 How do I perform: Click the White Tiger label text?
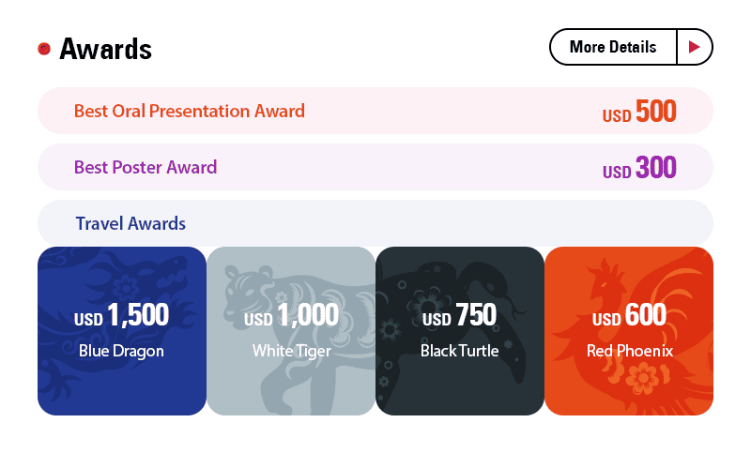pos(291,352)
